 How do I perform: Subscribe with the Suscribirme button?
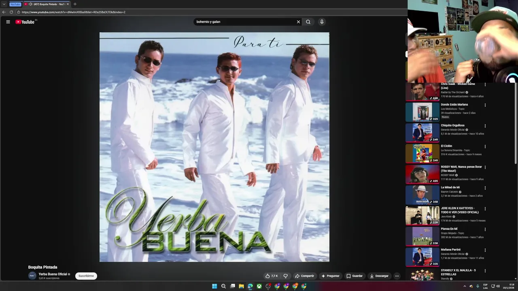coord(86,276)
